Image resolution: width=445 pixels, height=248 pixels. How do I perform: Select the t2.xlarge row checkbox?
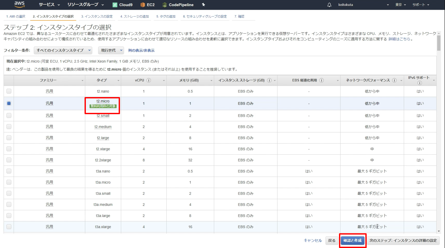tap(9, 149)
